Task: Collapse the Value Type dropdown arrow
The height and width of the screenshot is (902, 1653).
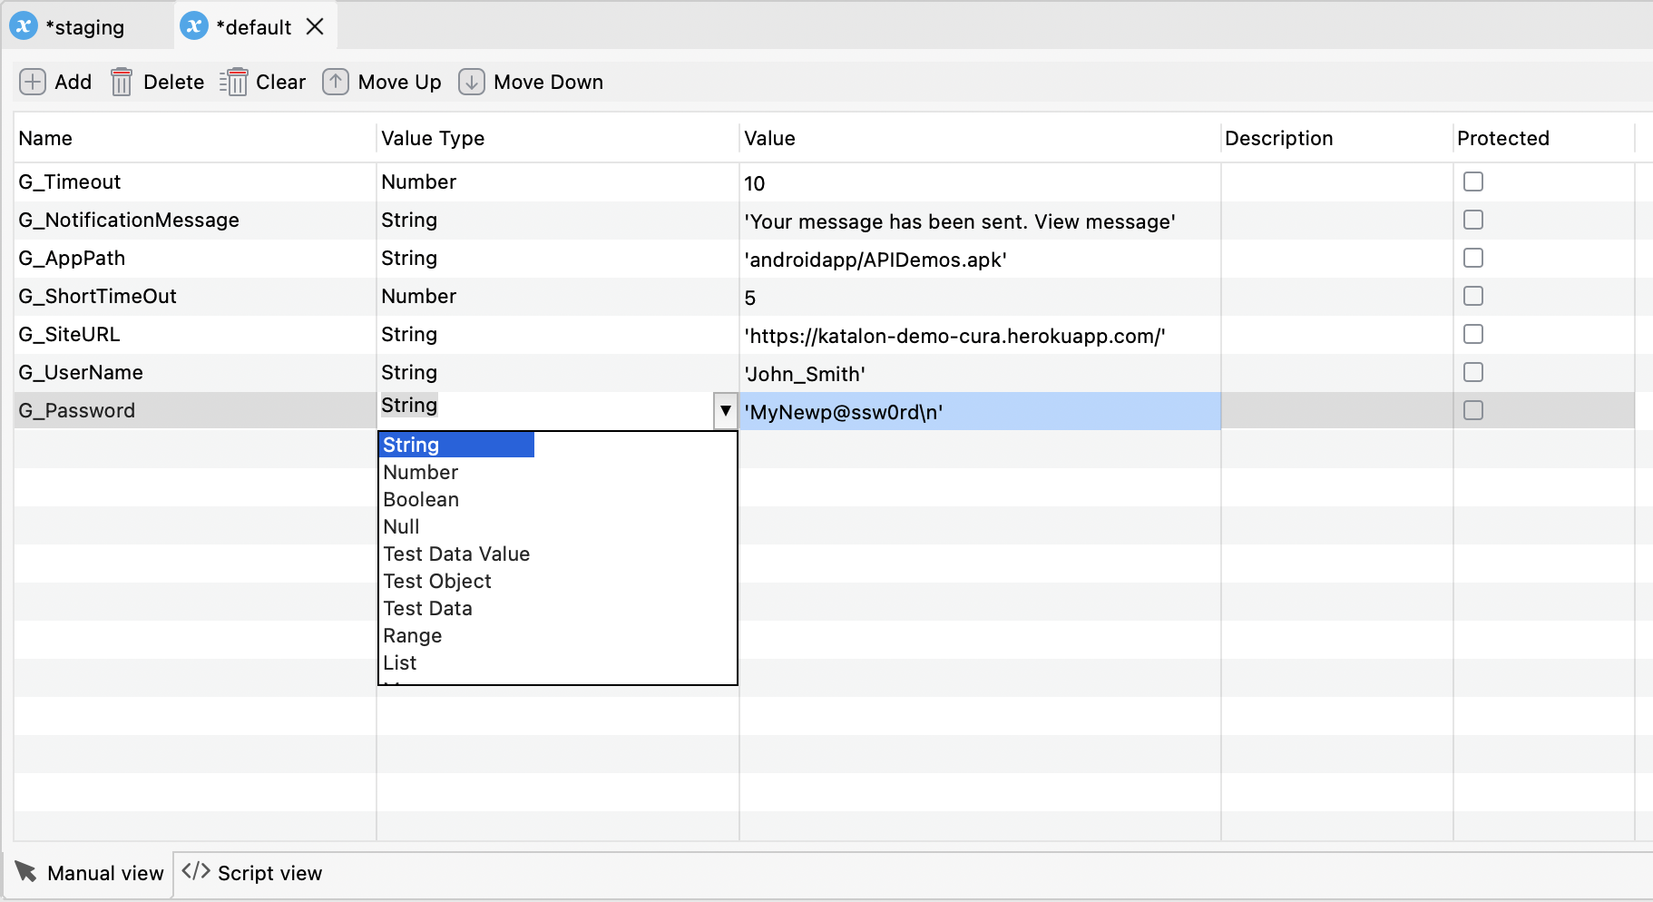Action: click(726, 411)
